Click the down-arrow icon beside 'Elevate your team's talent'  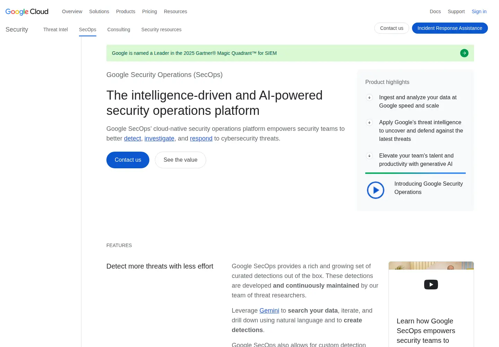click(369, 156)
